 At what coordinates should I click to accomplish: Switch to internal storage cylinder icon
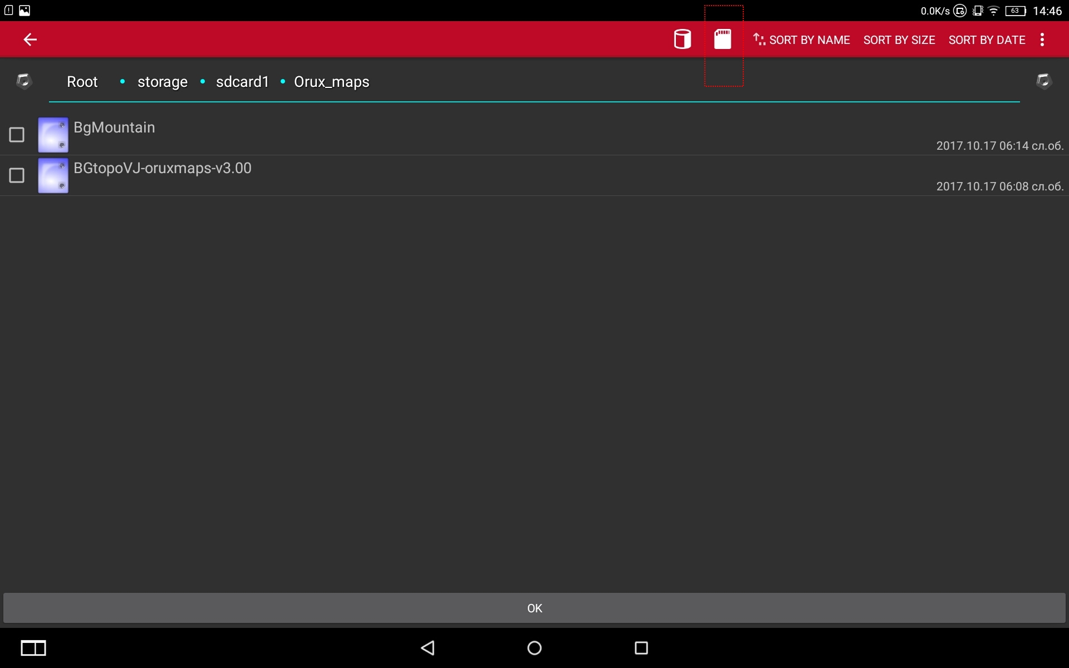pos(682,40)
